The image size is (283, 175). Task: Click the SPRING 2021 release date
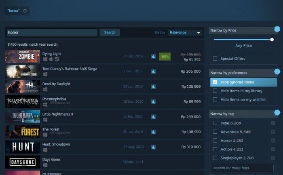(133, 162)
